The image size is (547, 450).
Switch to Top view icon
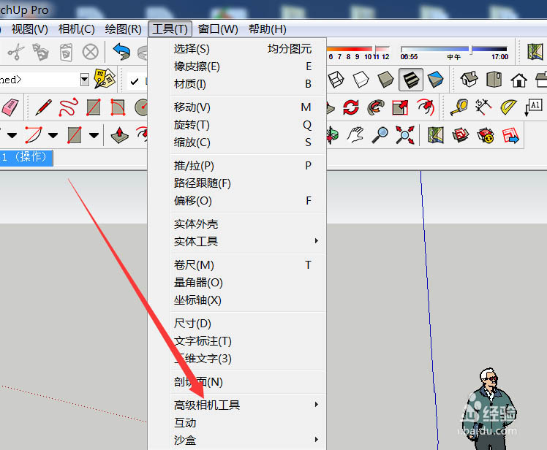point(494,80)
